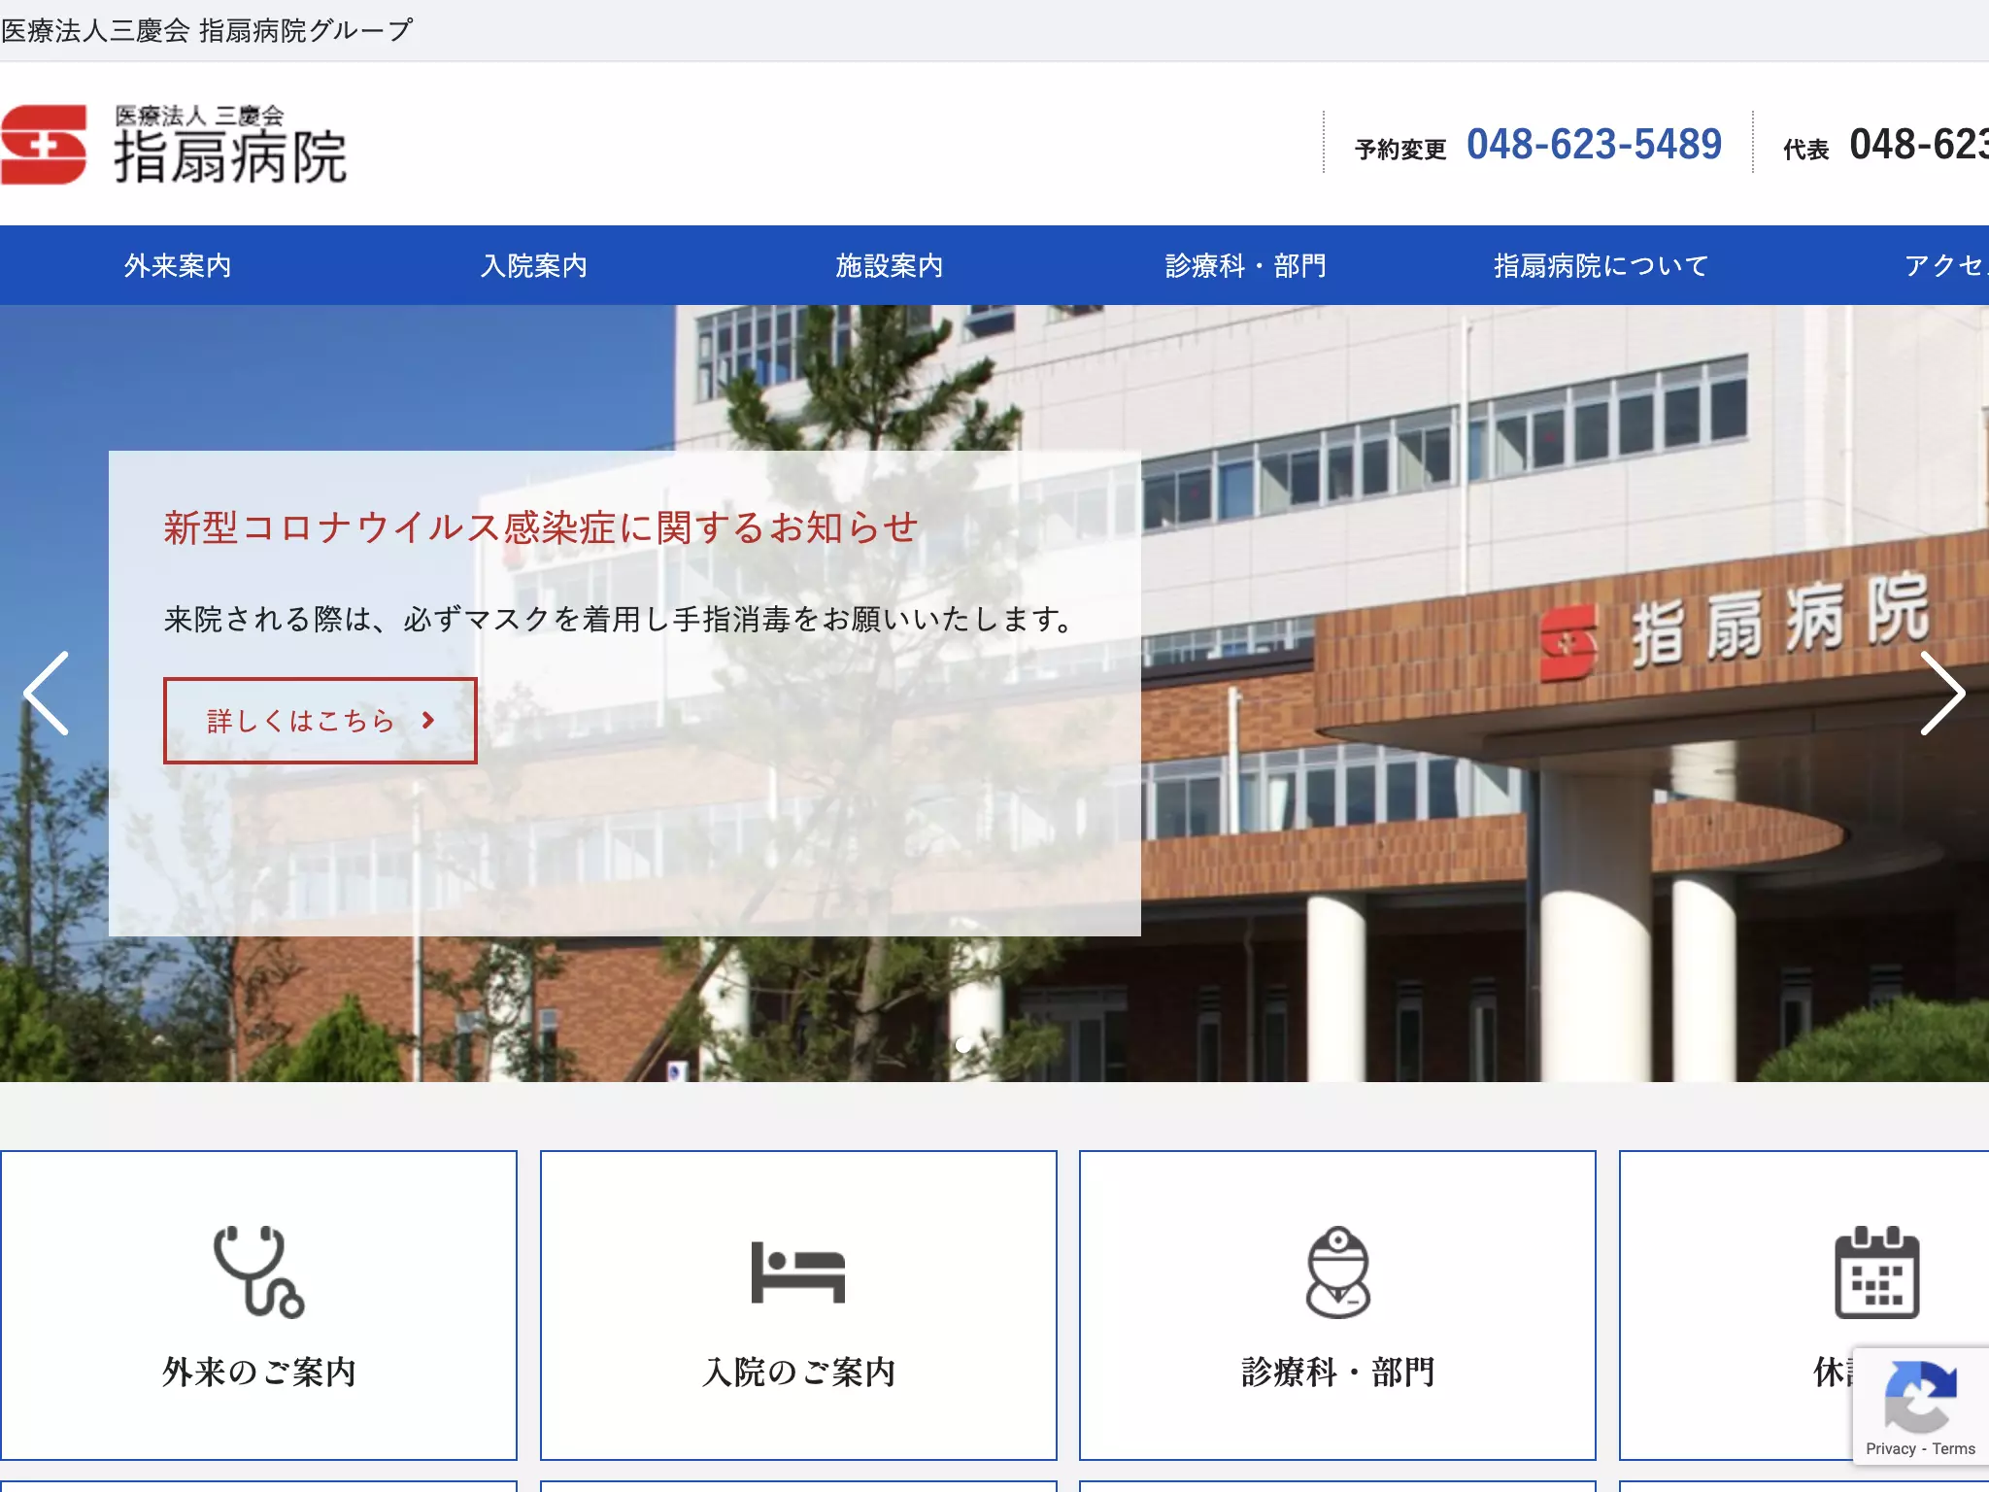Click the bed icon for 入院
This screenshot has height=1492, width=1989.
click(798, 1272)
